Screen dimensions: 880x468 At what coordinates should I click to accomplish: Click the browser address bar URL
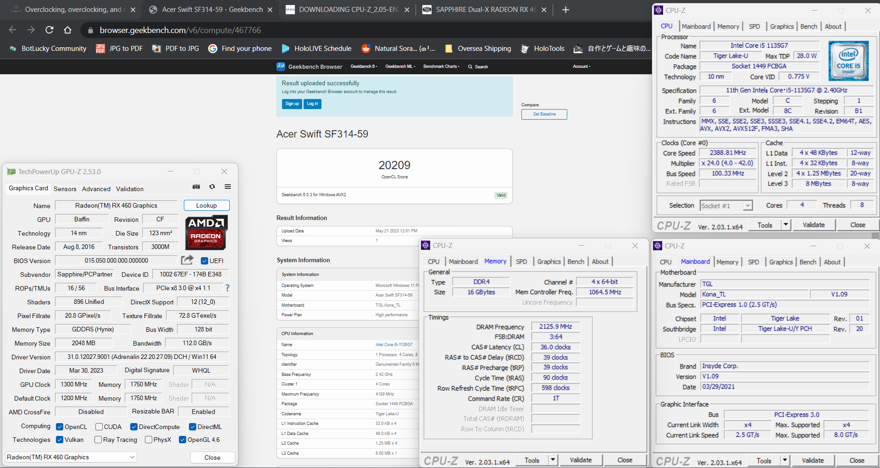point(180,30)
